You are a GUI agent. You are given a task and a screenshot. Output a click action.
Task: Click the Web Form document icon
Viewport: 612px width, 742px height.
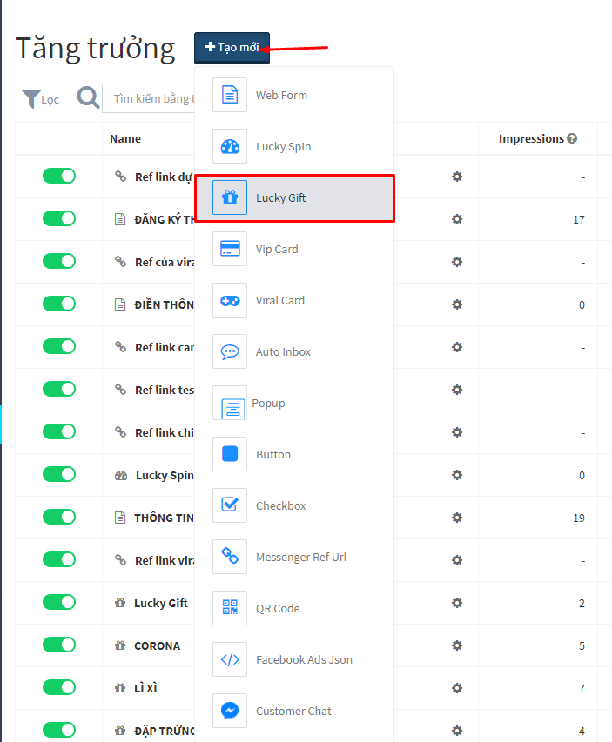(230, 95)
